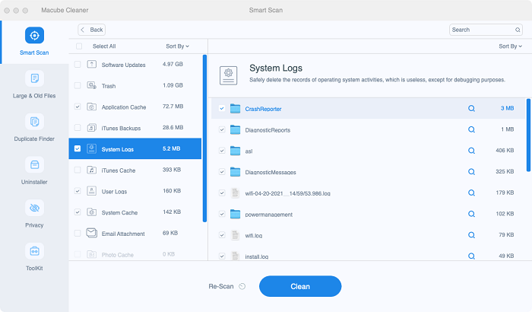Click the System Cache category icon

(x=92, y=212)
